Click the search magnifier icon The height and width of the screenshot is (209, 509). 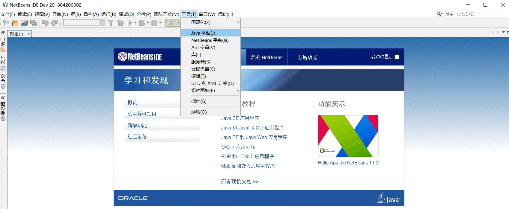click(439, 14)
